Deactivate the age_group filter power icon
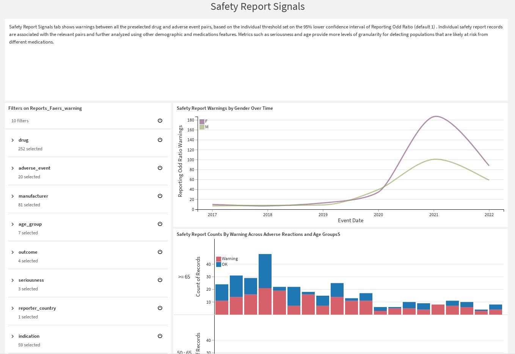The width and height of the screenshot is (515, 354). (160, 224)
